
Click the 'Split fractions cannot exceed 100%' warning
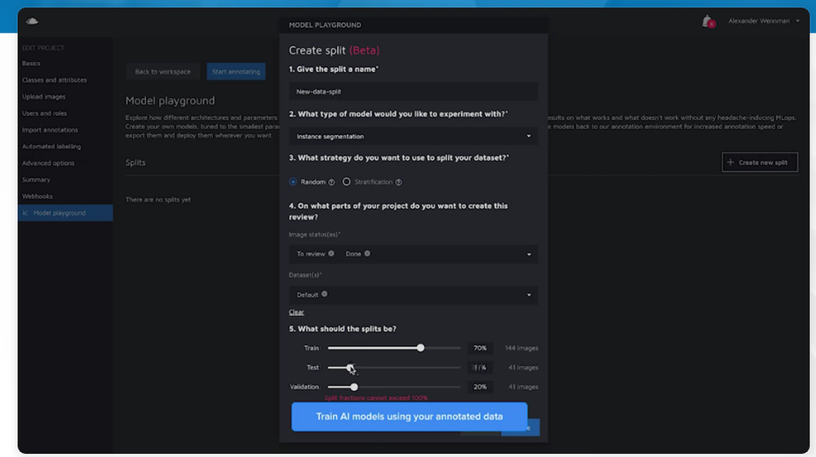[x=375, y=398]
